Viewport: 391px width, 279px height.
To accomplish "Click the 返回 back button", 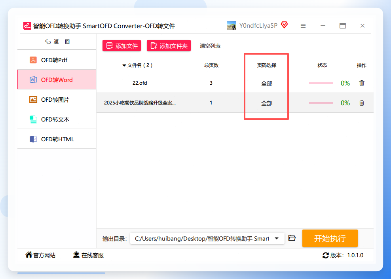I will coord(57,42).
